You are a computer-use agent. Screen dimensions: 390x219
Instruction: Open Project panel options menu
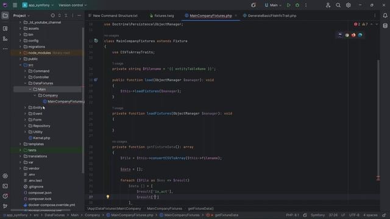point(73,15)
